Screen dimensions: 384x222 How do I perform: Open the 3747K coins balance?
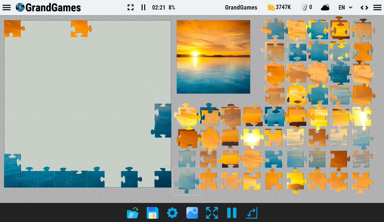pyautogui.click(x=279, y=7)
